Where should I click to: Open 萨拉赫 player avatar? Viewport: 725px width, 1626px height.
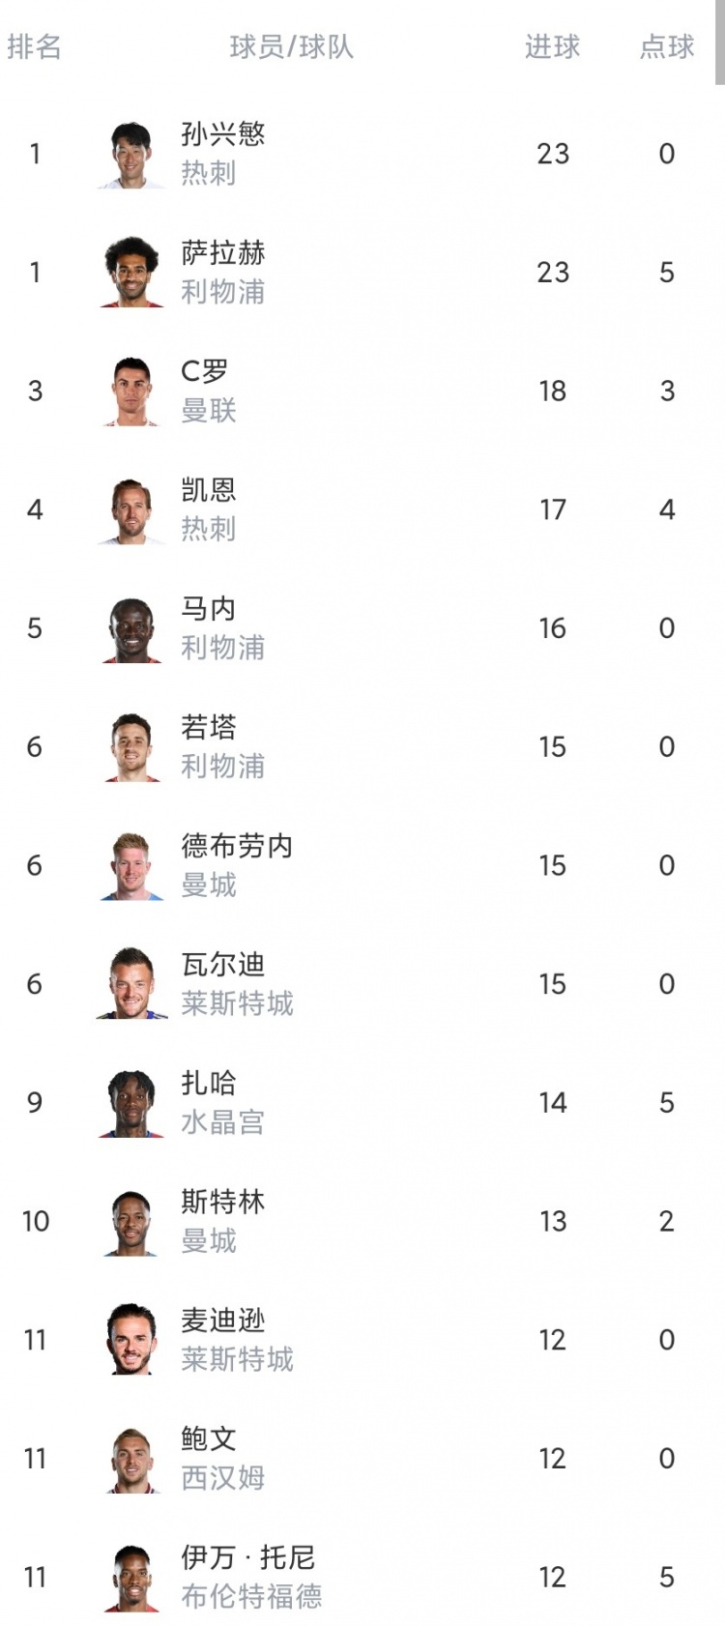point(131,273)
